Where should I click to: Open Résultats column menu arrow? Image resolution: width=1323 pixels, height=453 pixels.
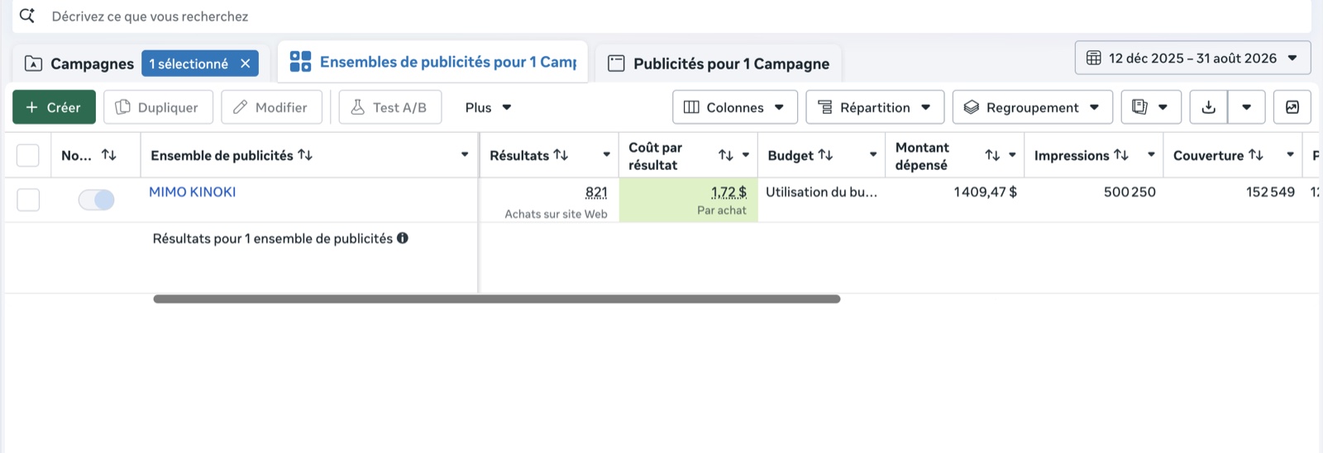(x=606, y=155)
